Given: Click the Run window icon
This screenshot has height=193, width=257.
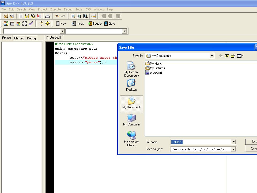Looking at the screenshot, I should [x=12, y=24].
